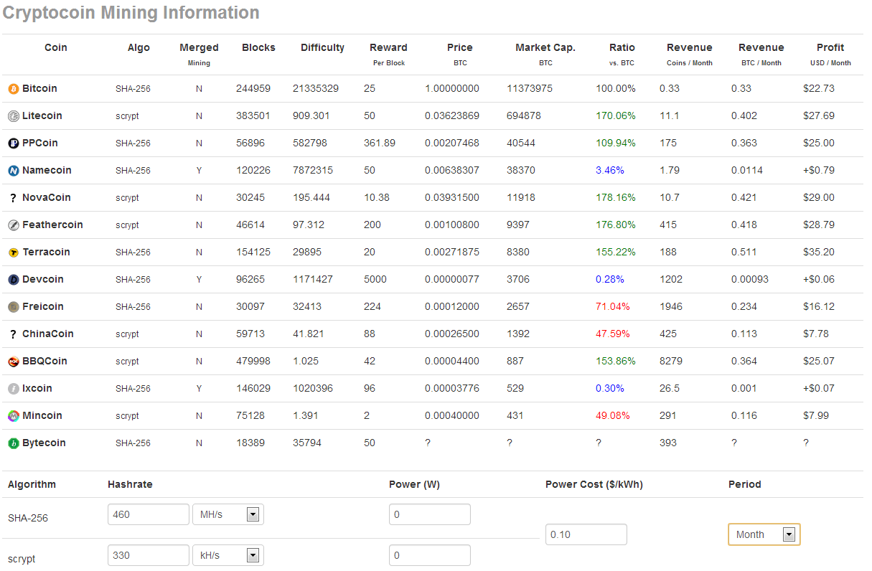Click PPCoin's market cap value 40544
Screen dimensions: 872x571
521,143
